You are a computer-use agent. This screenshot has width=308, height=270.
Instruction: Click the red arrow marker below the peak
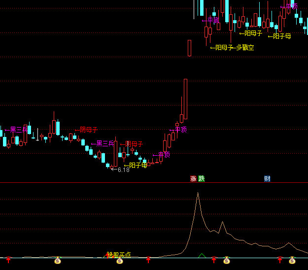coord(214,259)
